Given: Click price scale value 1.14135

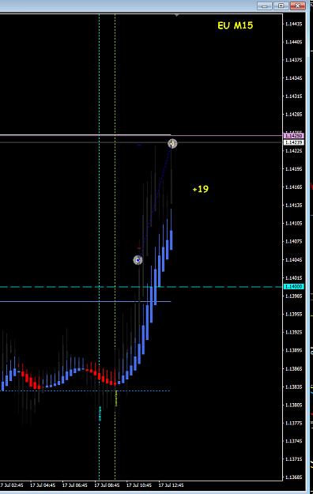Looking at the screenshot, I should (x=293, y=205).
